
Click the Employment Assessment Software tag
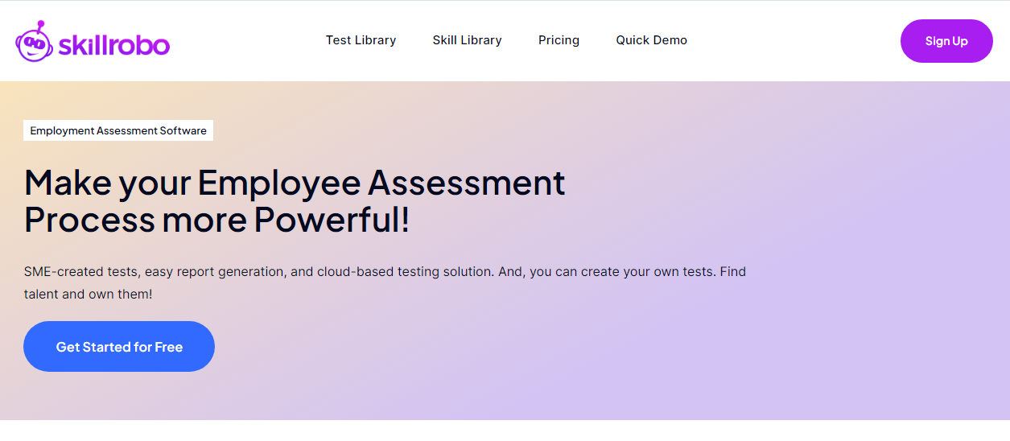(118, 130)
